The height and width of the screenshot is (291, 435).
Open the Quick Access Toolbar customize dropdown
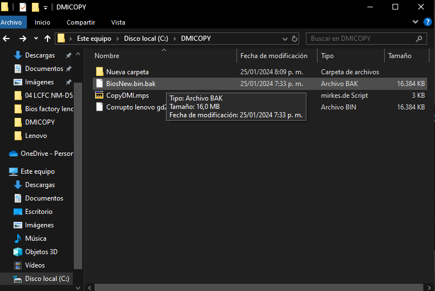pos(45,7)
